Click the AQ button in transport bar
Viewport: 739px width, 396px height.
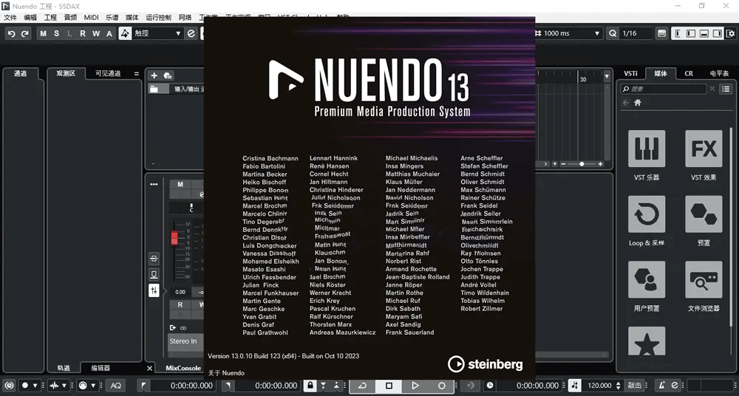coord(116,385)
